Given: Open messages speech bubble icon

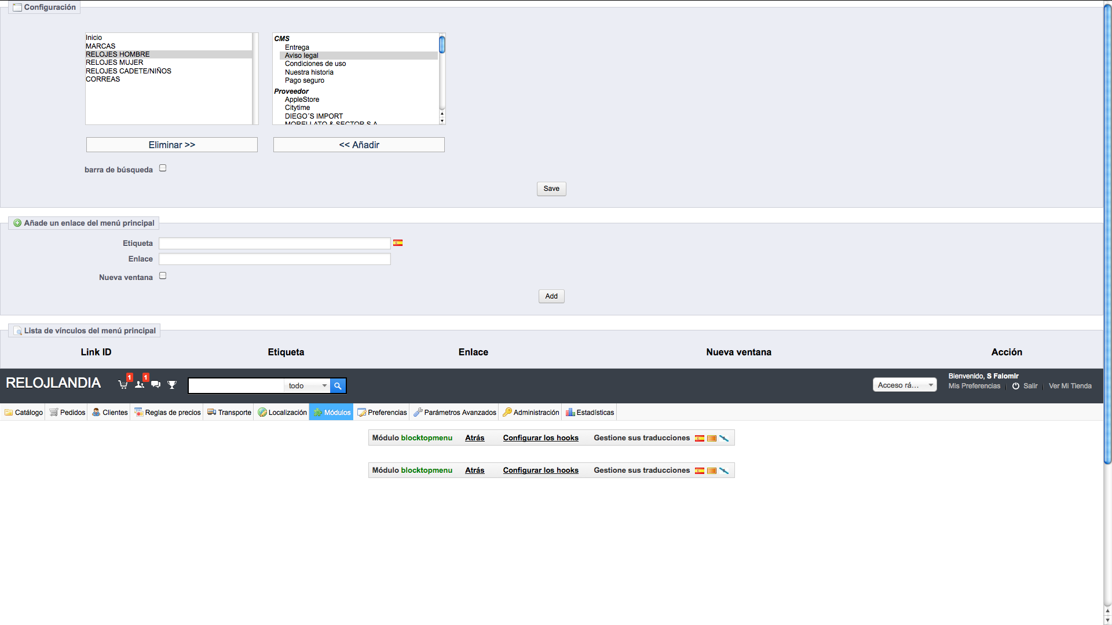Looking at the screenshot, I should (156, 384).
